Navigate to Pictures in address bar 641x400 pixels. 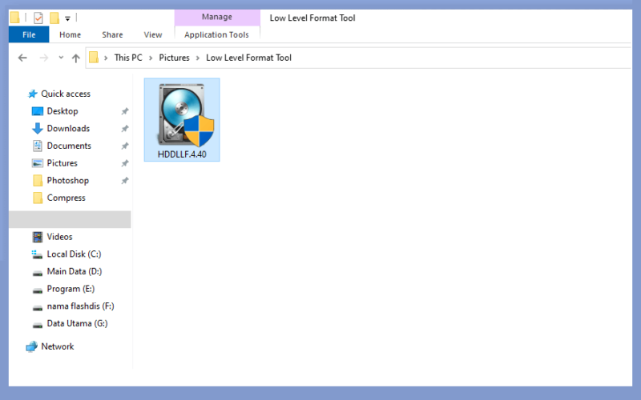coord(174,58)
